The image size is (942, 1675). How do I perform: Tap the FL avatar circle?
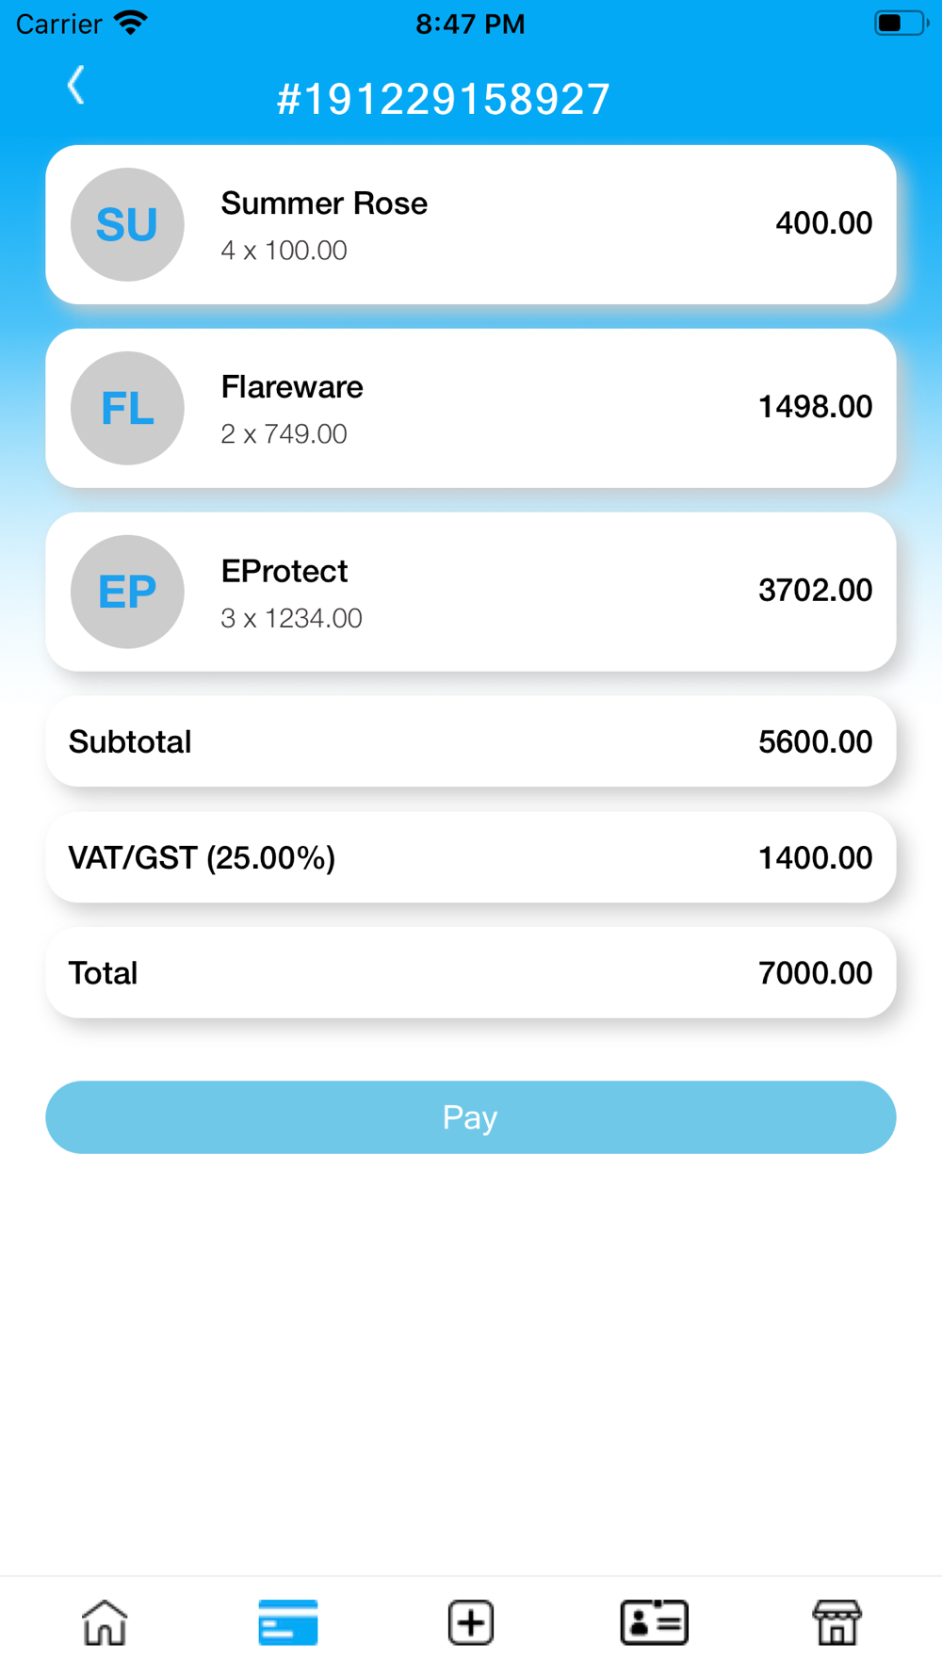tap(127, 408)
